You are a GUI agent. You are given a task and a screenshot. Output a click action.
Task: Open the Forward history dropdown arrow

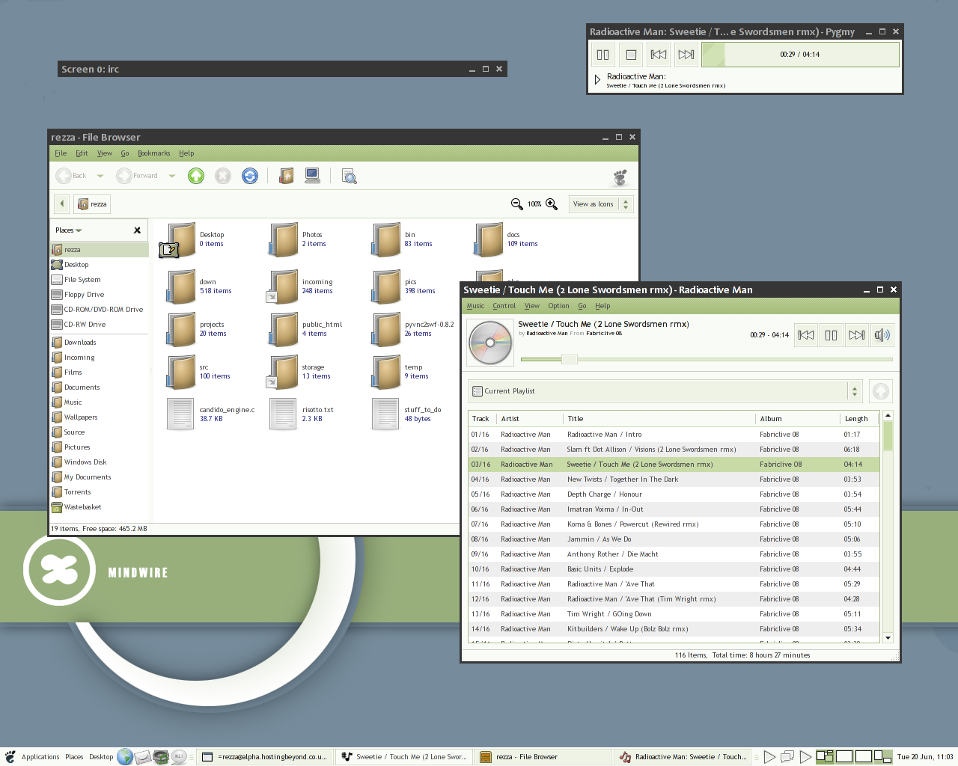(x=172, y=176)
